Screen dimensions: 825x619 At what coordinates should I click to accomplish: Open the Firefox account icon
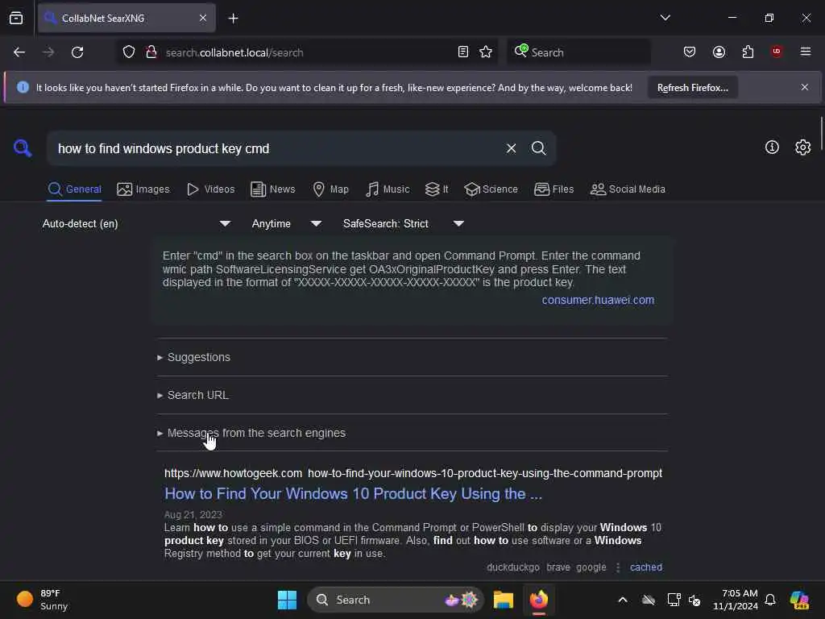pos(719,52)
